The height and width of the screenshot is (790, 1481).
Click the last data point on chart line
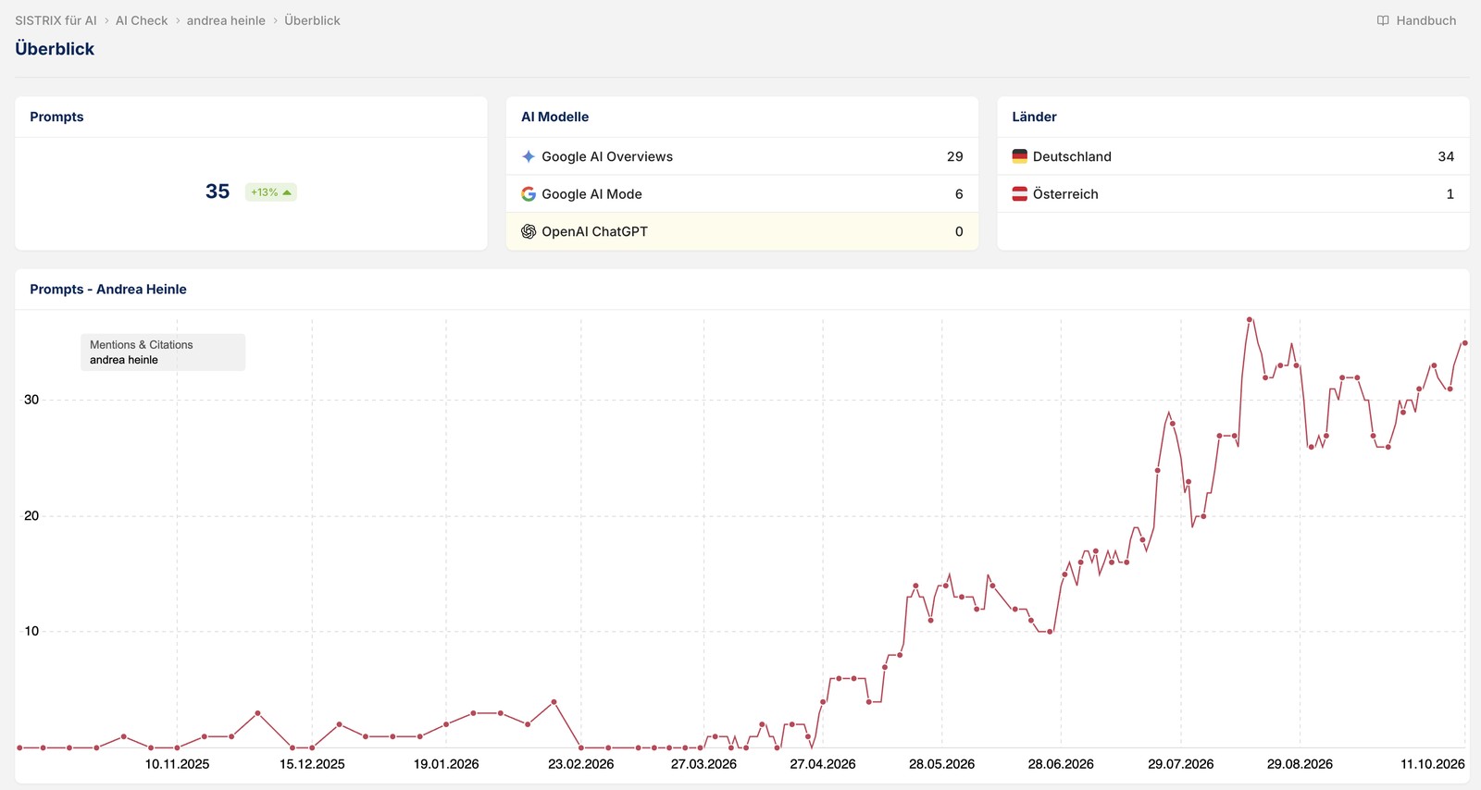point(1464,343)
